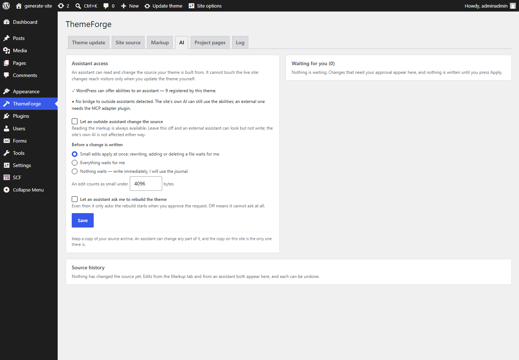
Task: Select 'Nothing waits — write immediately' radio option
Action: [x=75, y=171]
